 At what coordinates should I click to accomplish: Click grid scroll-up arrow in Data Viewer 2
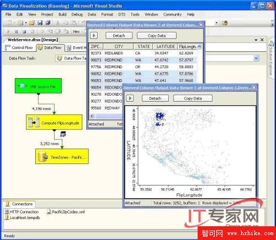[199, 46]
